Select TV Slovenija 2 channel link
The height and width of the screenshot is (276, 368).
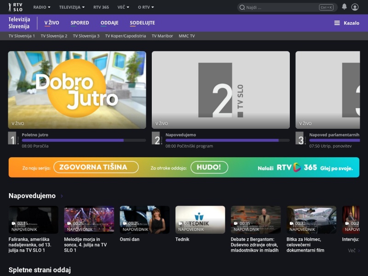(x=54, y=36)
